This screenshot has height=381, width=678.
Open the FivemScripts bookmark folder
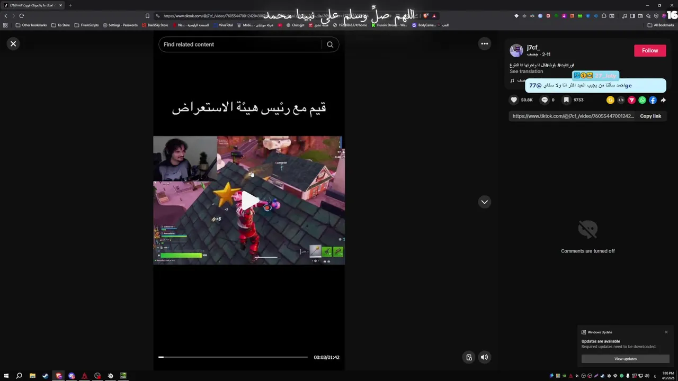click(x=87, y=25)
